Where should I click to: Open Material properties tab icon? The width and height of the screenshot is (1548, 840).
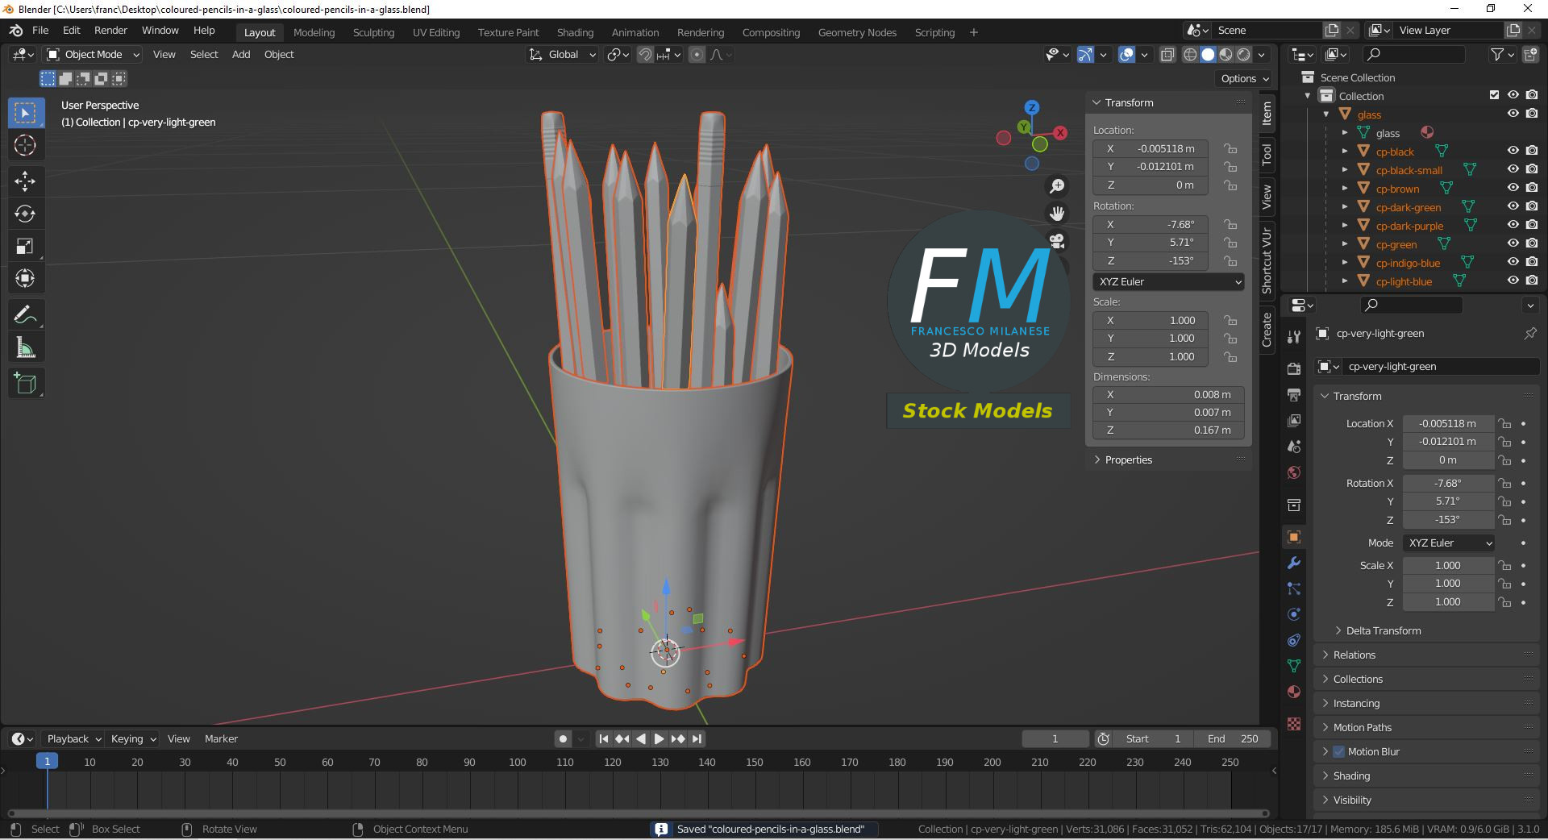pos(1294,692)
